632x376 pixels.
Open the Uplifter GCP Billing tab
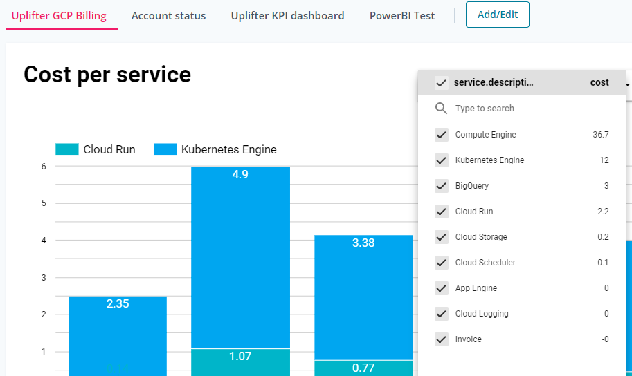point(59,16)
